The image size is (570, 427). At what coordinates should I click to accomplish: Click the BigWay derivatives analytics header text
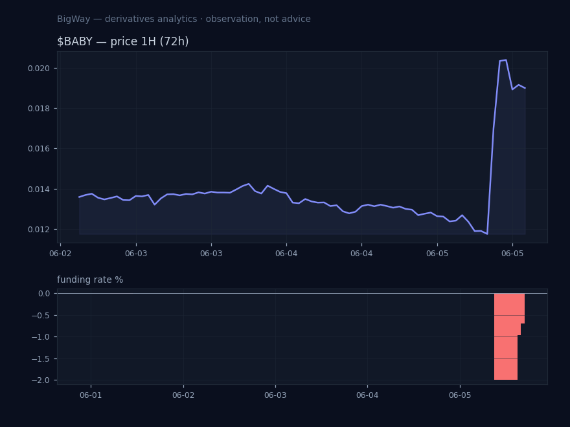point(183,19)
